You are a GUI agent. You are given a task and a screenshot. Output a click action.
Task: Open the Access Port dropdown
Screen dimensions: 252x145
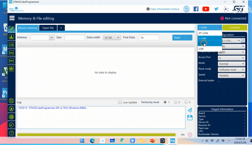(231, 58)
